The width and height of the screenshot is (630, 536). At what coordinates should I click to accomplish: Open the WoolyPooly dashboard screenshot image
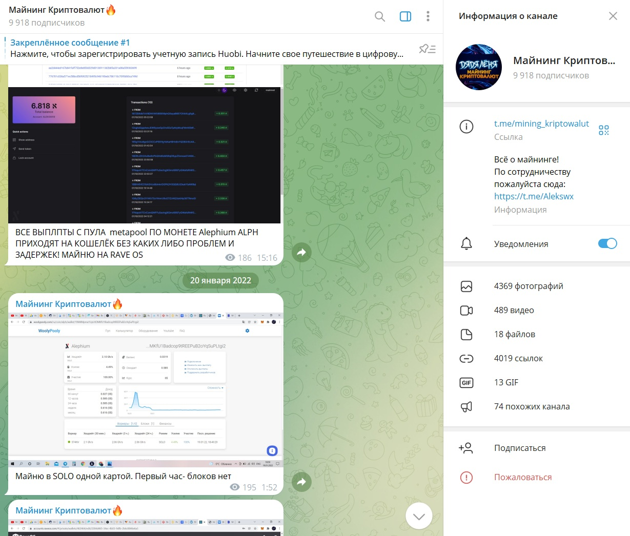coord(146,390)
